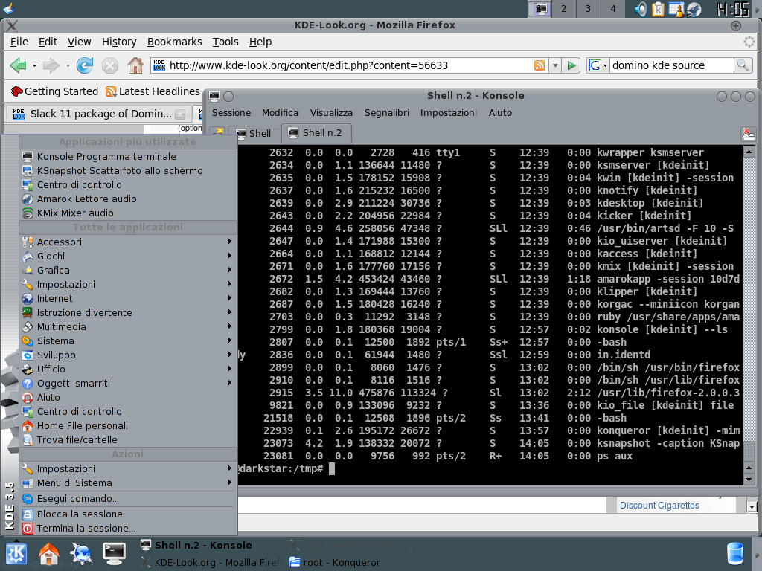The image size is (762, 571).
Task: Open Trova file/cartelle
Action: click(x=128, y=439)
